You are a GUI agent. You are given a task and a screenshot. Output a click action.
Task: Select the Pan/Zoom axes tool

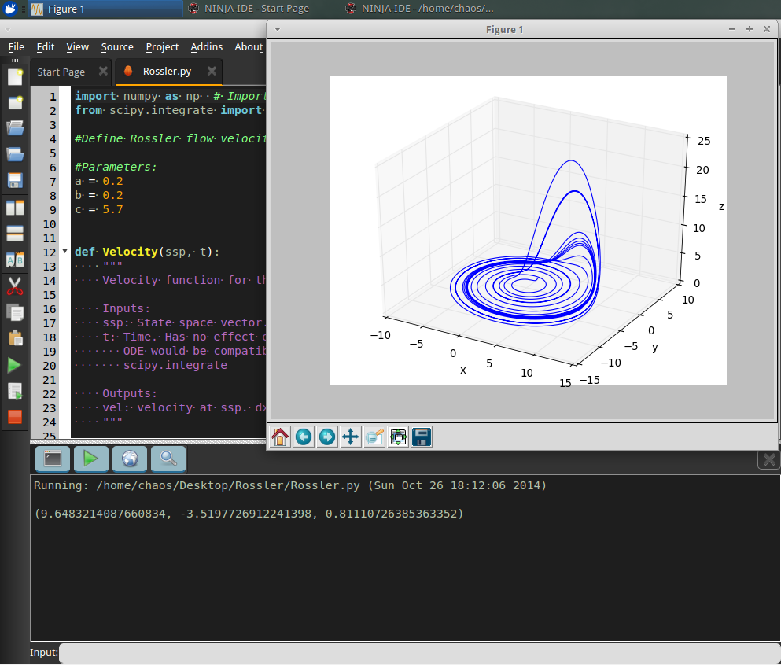351,438
